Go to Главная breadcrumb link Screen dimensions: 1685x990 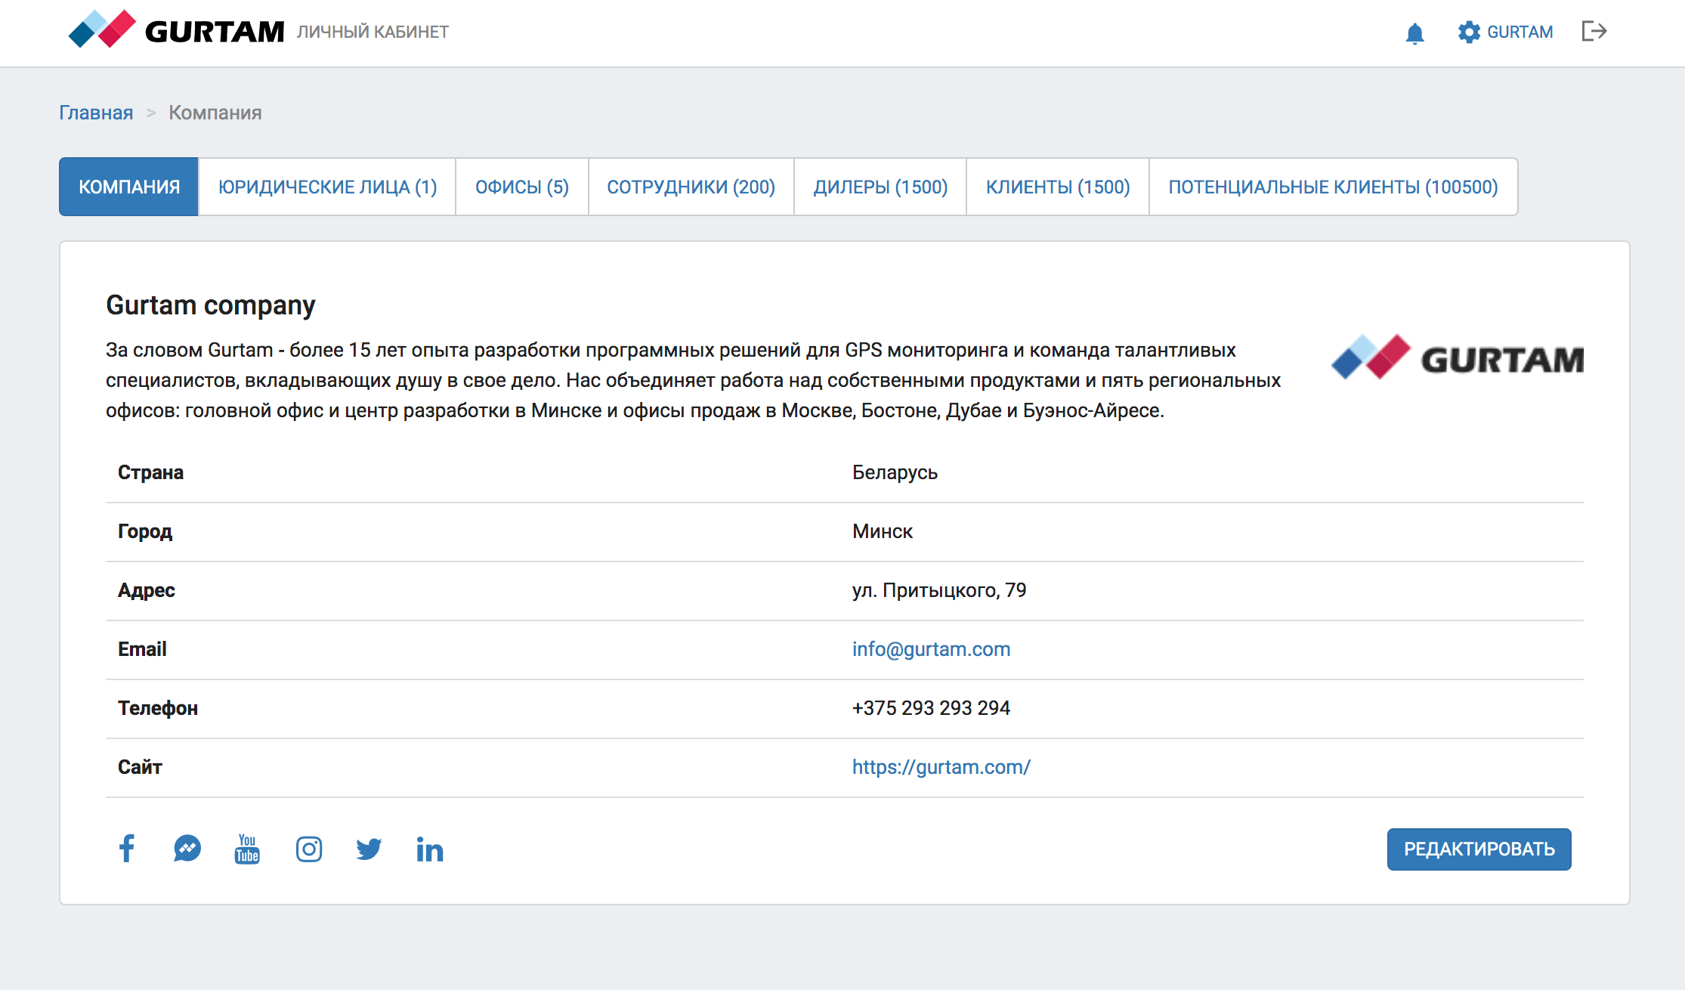[96, 113]
